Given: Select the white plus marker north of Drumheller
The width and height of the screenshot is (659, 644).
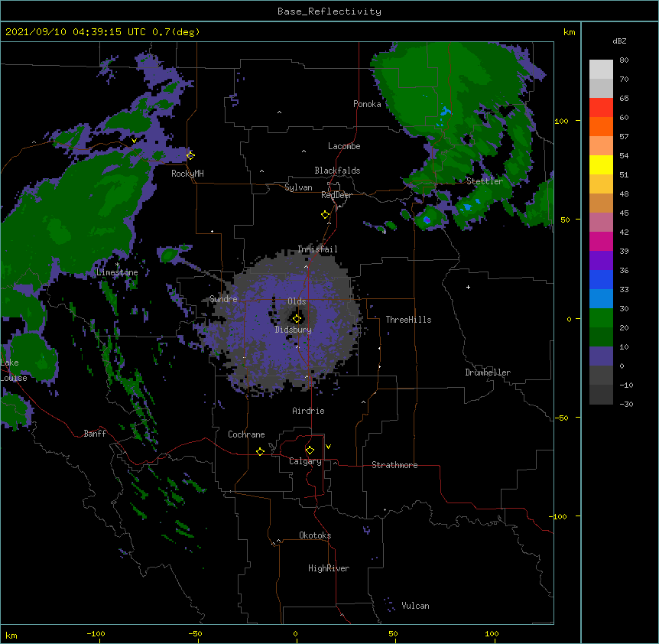Looking at the screenshot, I should pos(468,287).
